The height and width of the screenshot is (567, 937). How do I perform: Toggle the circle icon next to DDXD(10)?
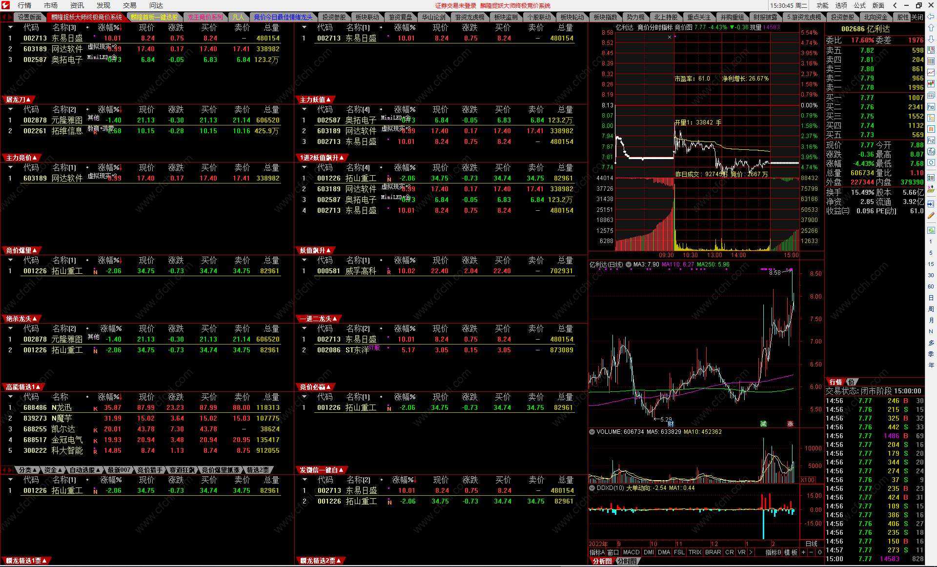point(592,488)
